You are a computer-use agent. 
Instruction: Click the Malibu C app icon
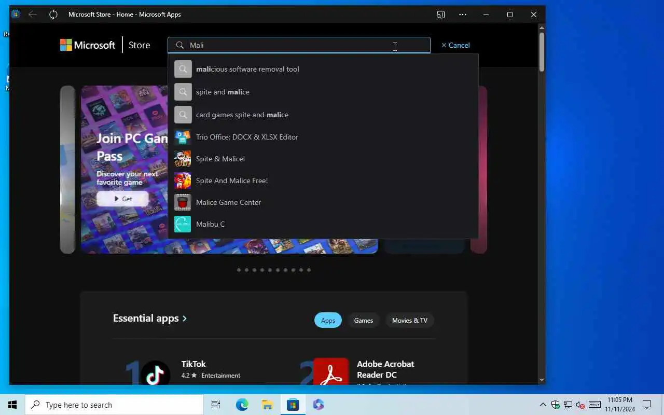pyautogui.click(x=183, y=224)
